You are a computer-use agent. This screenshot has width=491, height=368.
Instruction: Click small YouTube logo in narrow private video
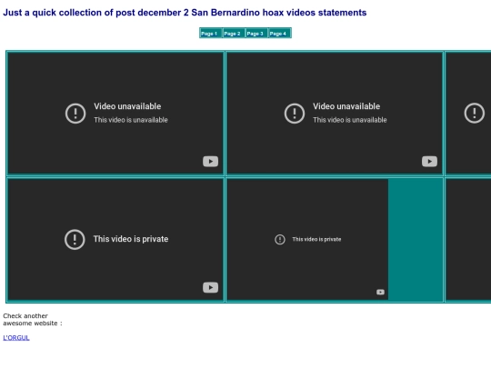[x=380, y=292]
